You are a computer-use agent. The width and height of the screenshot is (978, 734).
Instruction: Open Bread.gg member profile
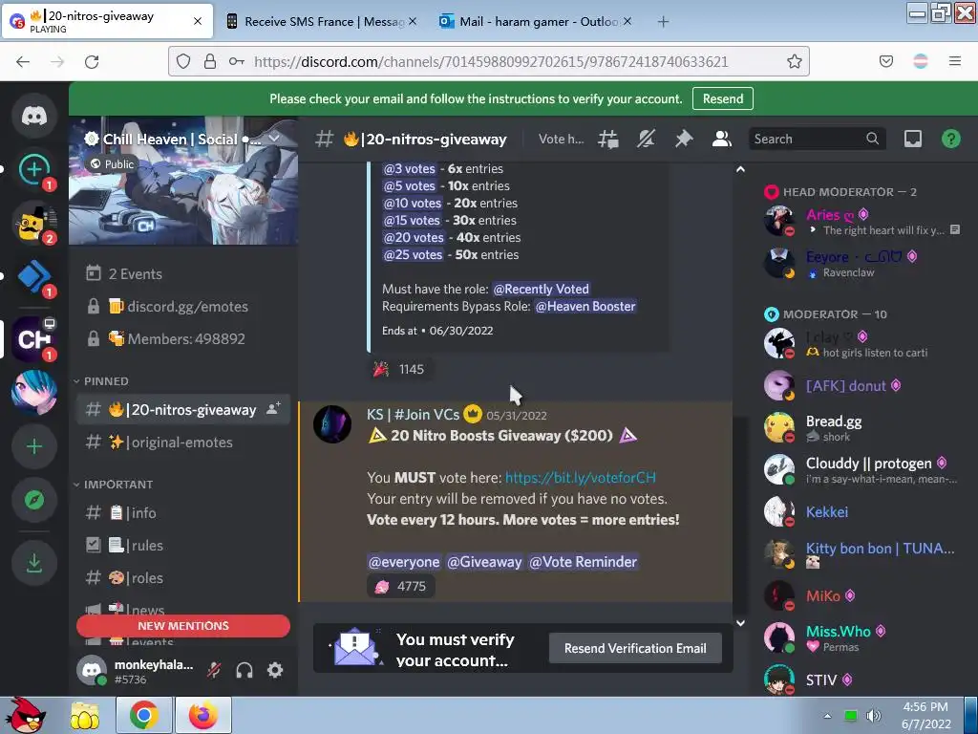tap(863, 427)
